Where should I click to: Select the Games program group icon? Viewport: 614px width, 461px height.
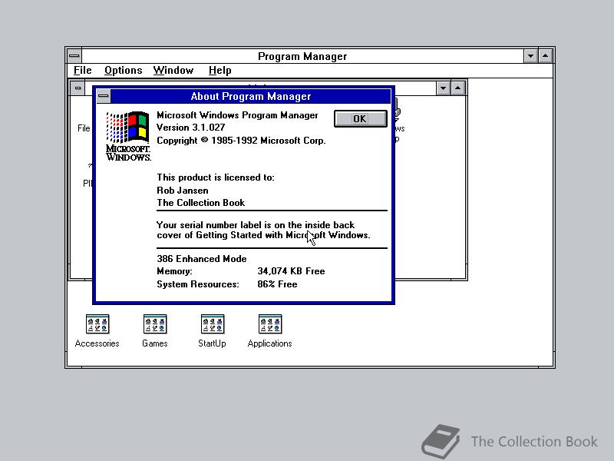155,331
